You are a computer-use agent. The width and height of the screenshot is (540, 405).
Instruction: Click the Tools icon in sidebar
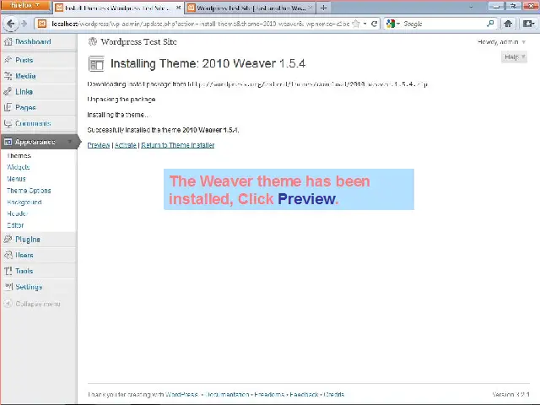click(8, 271)
